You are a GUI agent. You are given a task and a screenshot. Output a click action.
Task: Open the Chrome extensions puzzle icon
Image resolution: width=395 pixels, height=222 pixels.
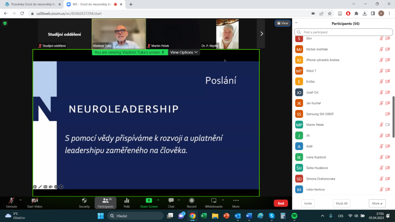[x=356, y=13]
